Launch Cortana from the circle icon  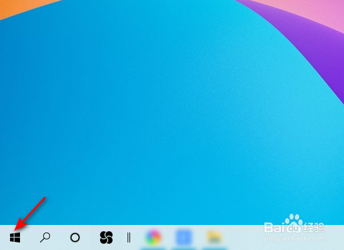tap(75, 237)
